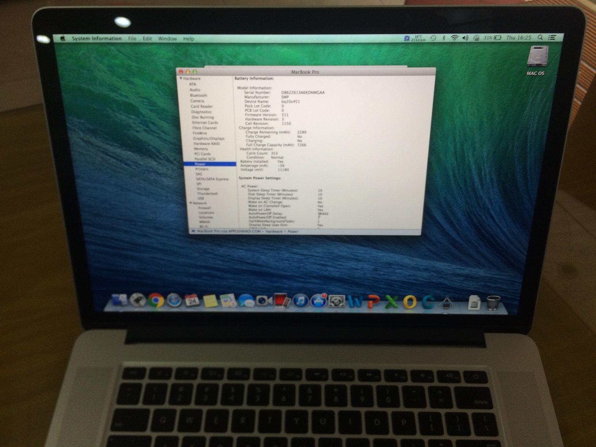Click the Hardware segment in path bar
596x447 pixels.
click(x=274, y=232)
